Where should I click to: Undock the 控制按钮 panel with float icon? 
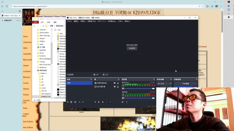click(x=197, y=79)
